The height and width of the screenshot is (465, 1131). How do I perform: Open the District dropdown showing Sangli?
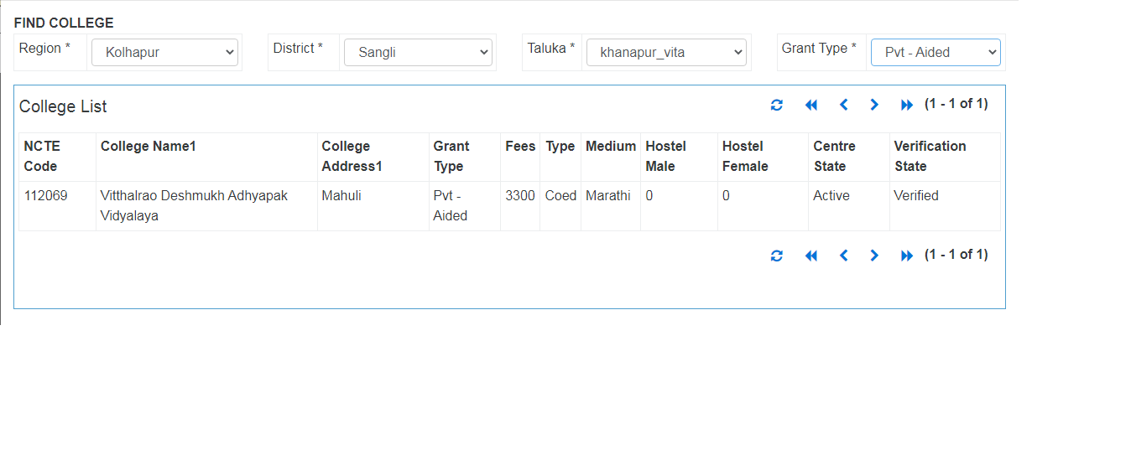[418, 52]
